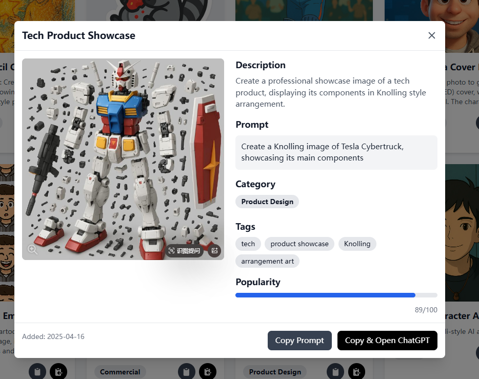Click the 'Popularity' heading

tap(258, 282)
